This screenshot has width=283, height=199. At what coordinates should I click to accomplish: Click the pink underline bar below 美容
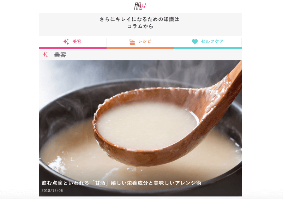tap(73, 48)
